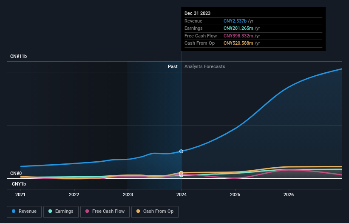Image resolution: width=349 pixels, height=223 pixels.
Task: Click the CN¥520.588m cash from op value
Action: click(x=238, y=43)
